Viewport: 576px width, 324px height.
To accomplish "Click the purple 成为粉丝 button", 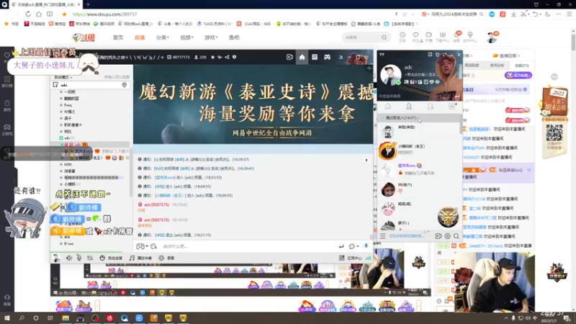I will tap(518, 76).
